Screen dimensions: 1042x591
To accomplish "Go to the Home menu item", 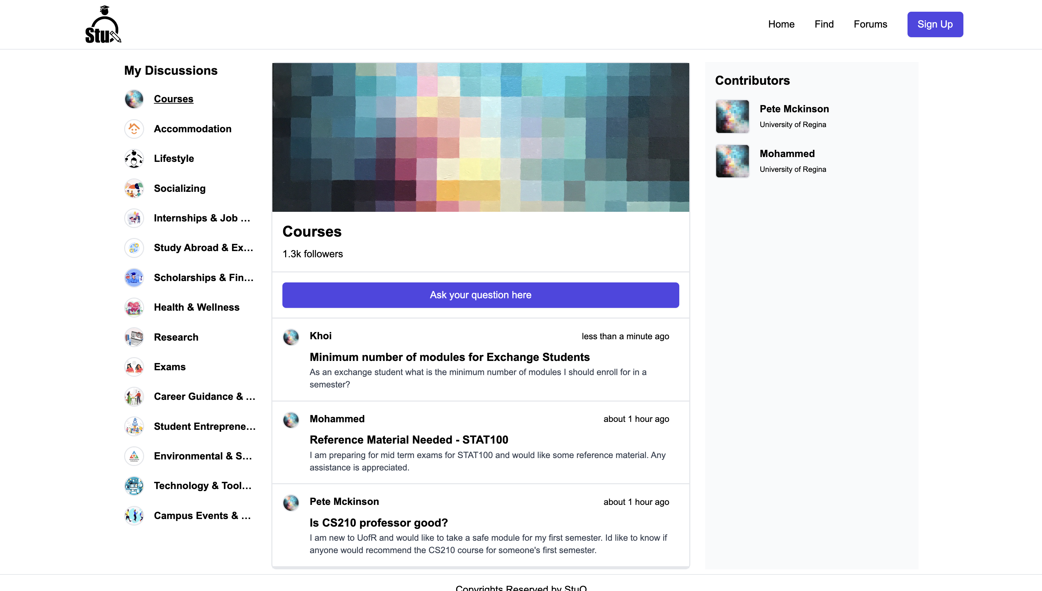I will 781,24.
